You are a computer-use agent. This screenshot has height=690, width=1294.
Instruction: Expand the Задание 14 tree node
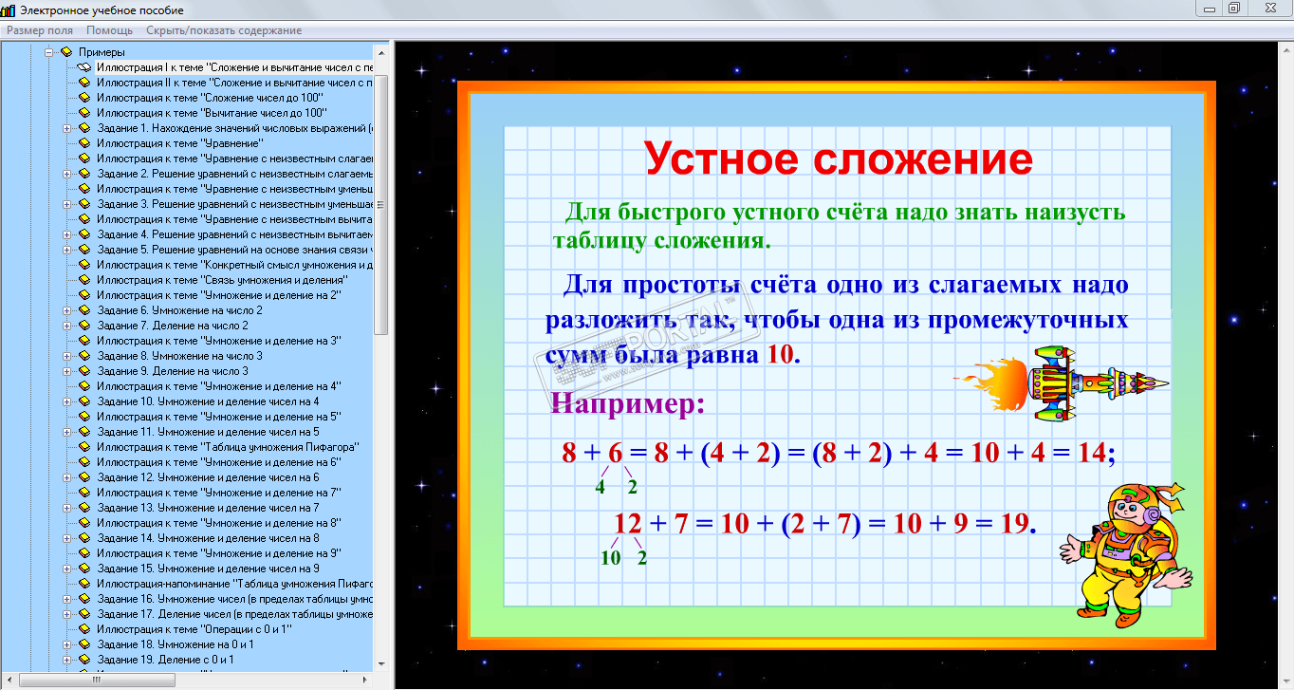click(66, 538)
